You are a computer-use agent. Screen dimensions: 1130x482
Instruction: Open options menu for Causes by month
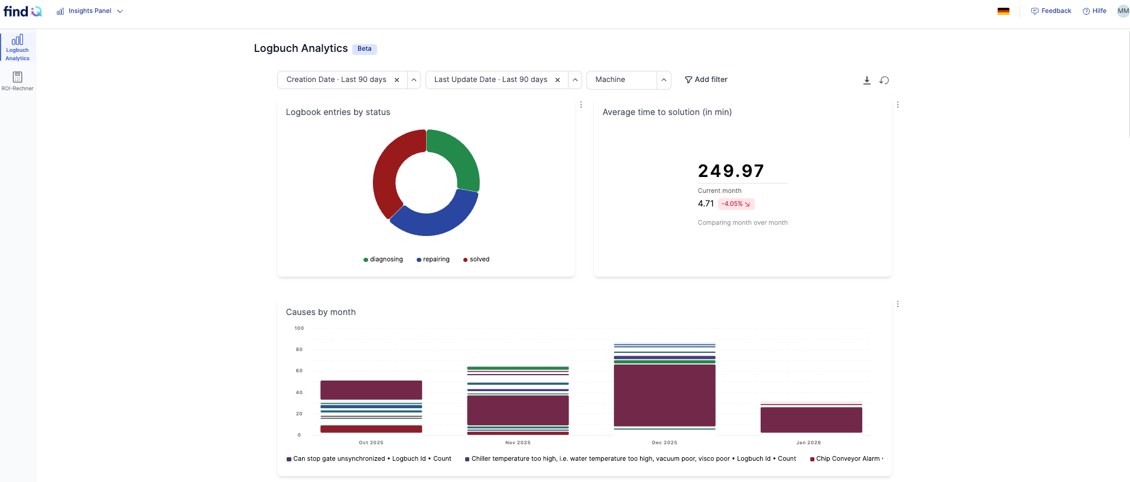[x=898, y=304]
